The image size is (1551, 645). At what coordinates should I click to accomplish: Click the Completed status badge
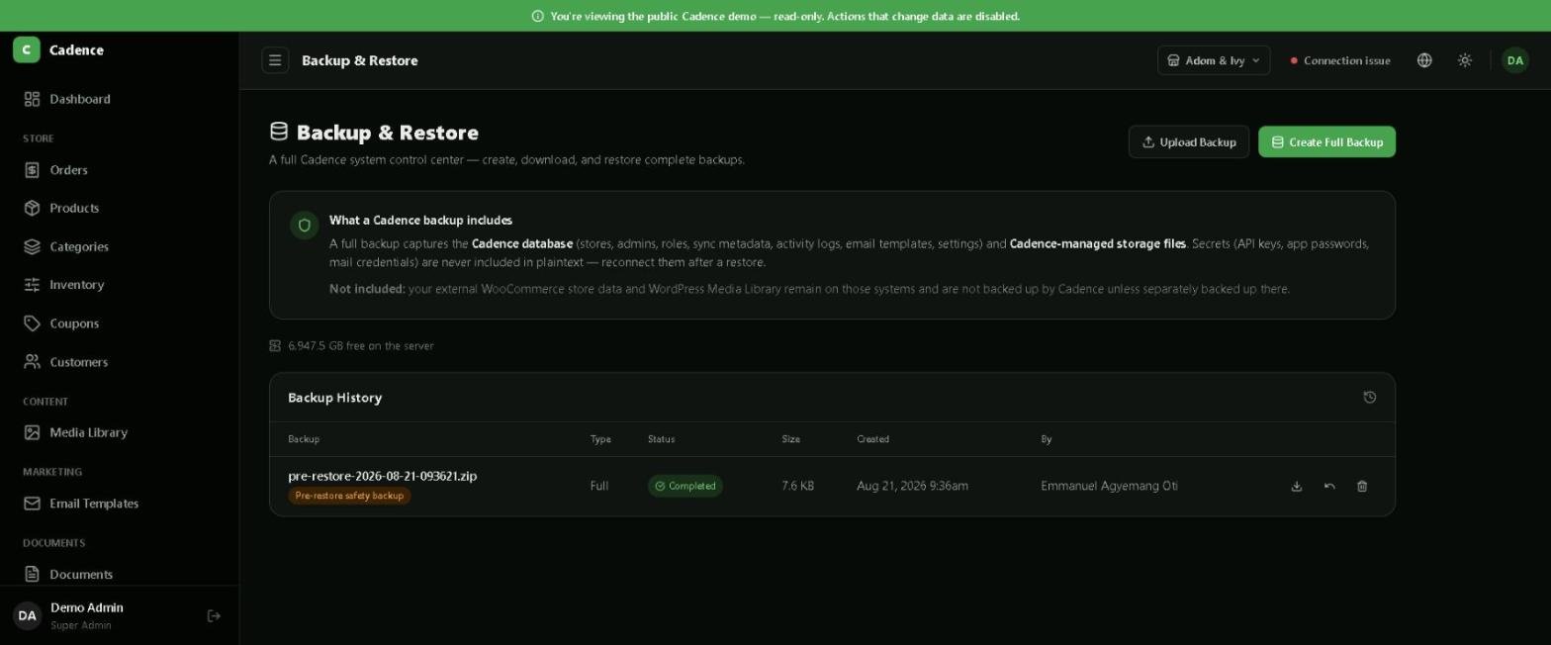684,486
